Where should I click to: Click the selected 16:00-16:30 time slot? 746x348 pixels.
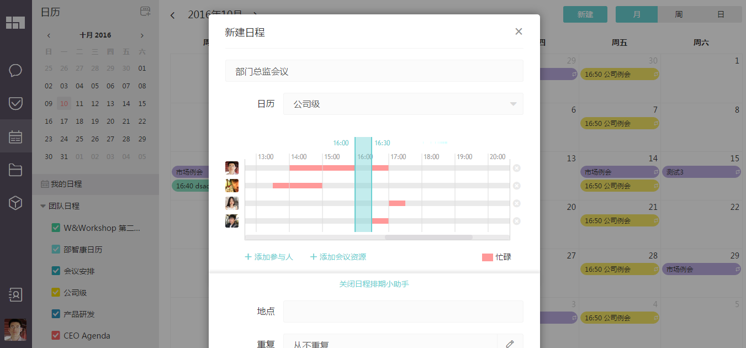(x=363, y=184)
